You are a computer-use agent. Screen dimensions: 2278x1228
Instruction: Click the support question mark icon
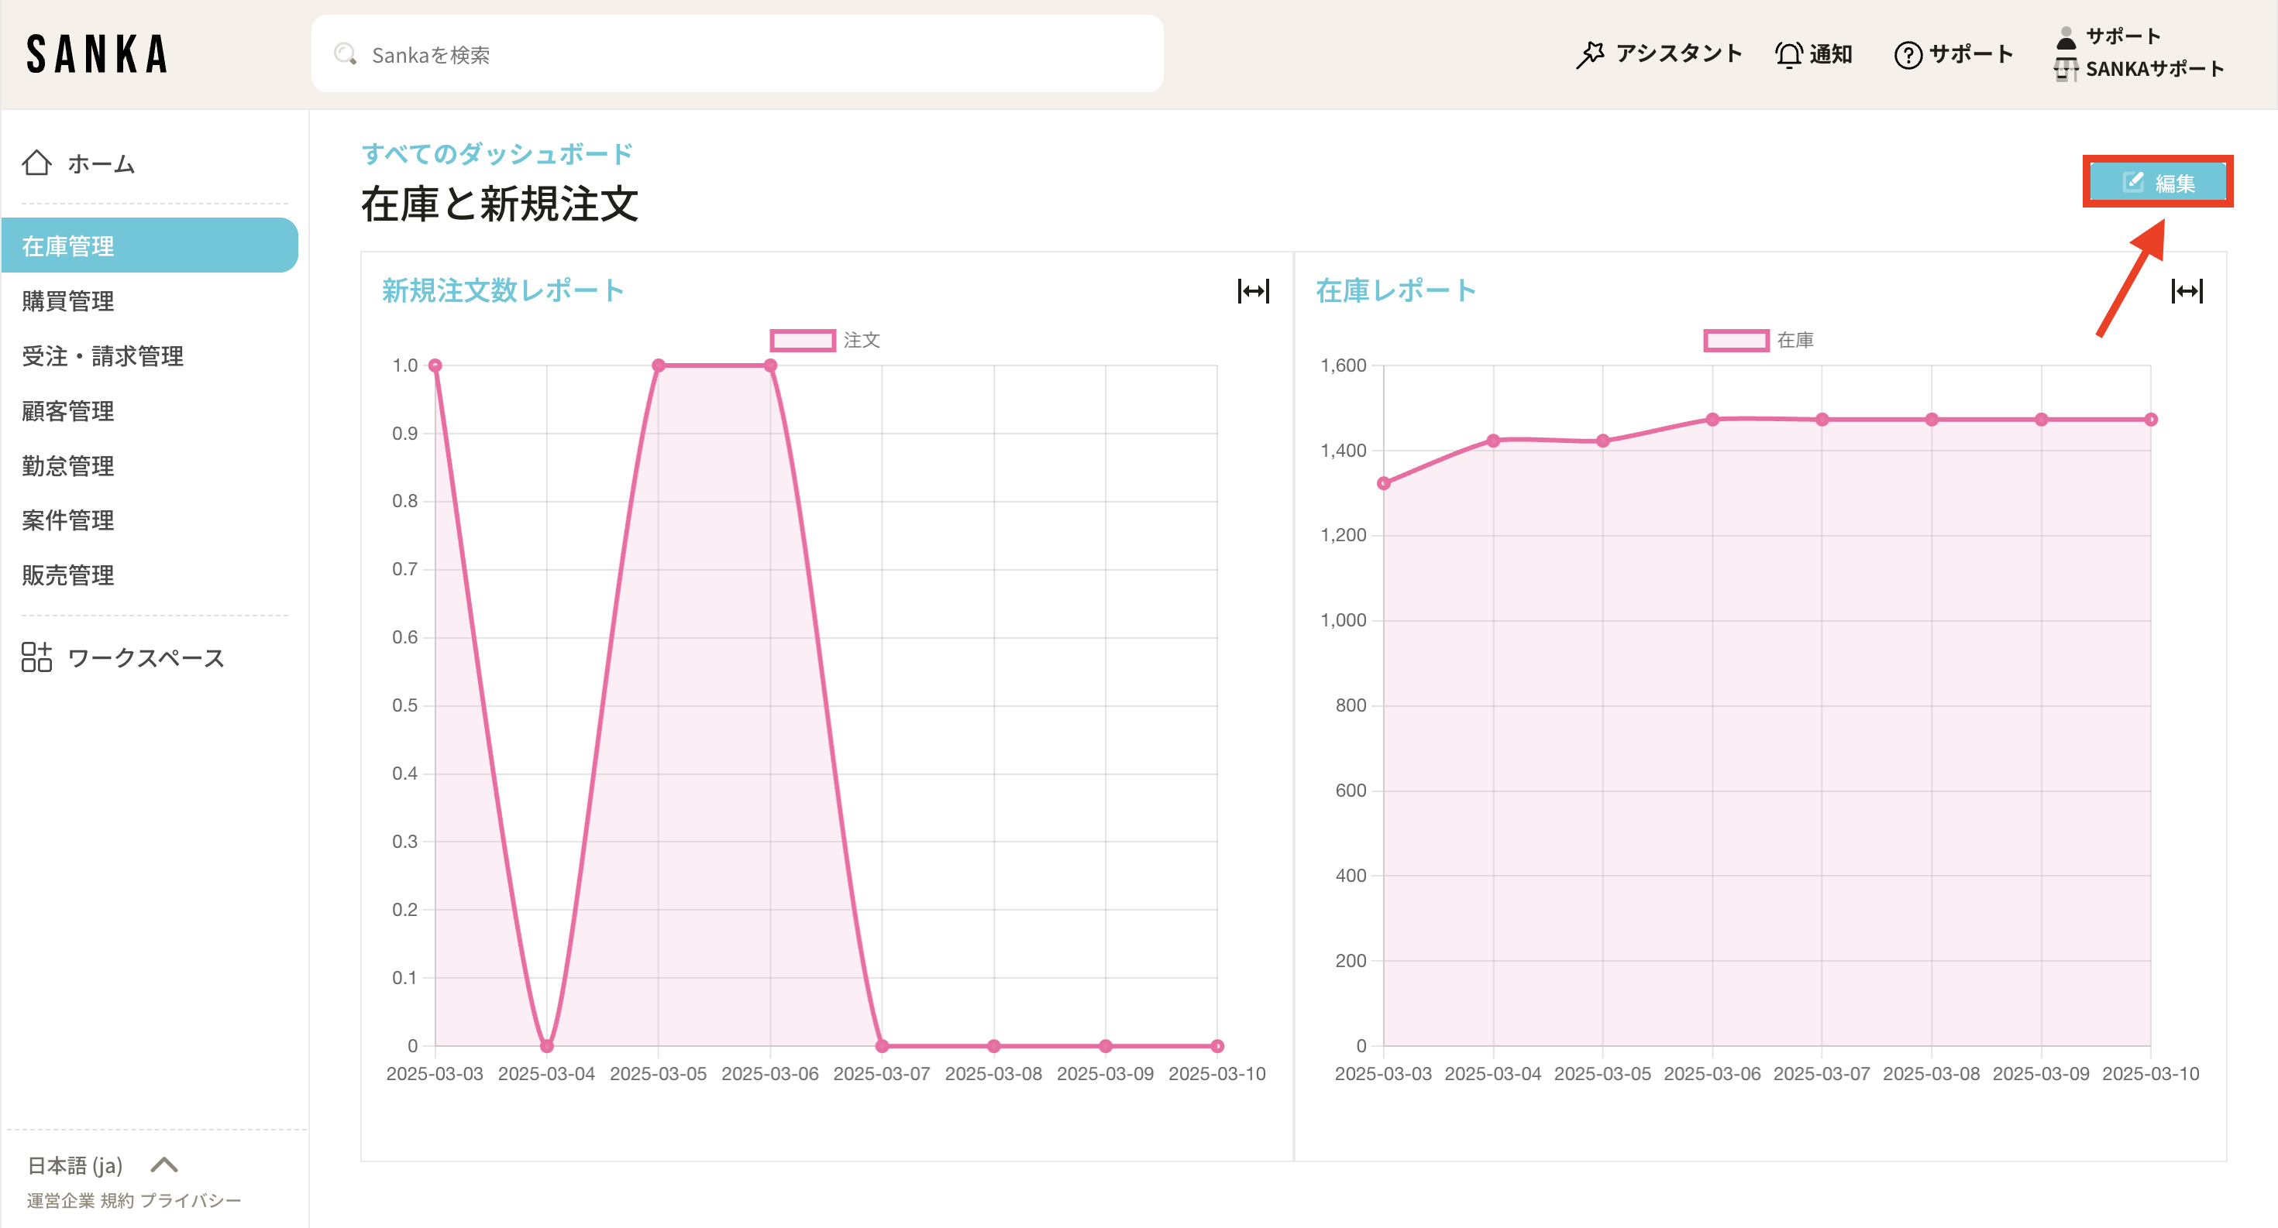[x=1908, y=55]
